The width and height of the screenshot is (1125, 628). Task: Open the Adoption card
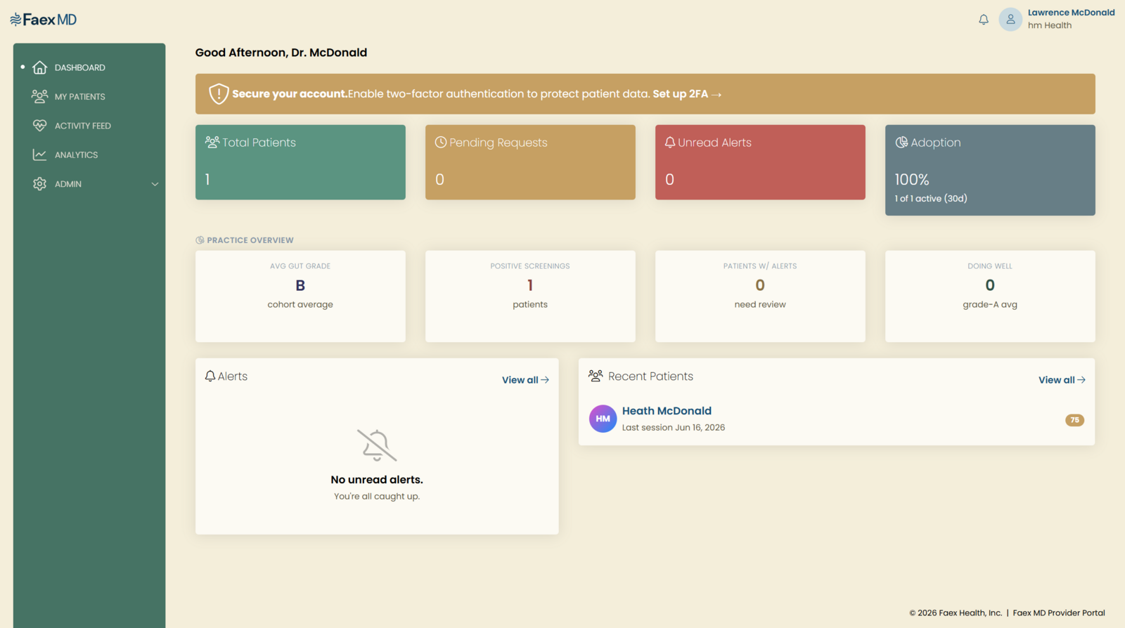point(990,170)
